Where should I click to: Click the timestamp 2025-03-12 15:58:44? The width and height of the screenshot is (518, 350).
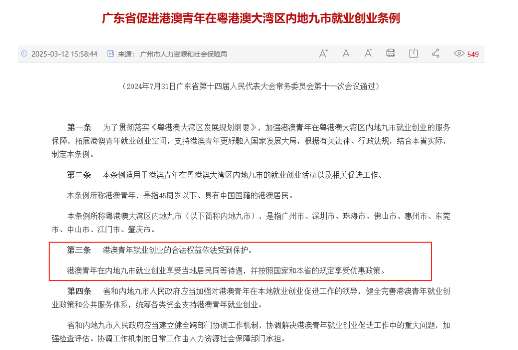64,54
